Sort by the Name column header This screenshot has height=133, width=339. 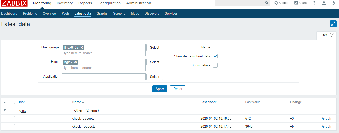[x=78, y=102]
